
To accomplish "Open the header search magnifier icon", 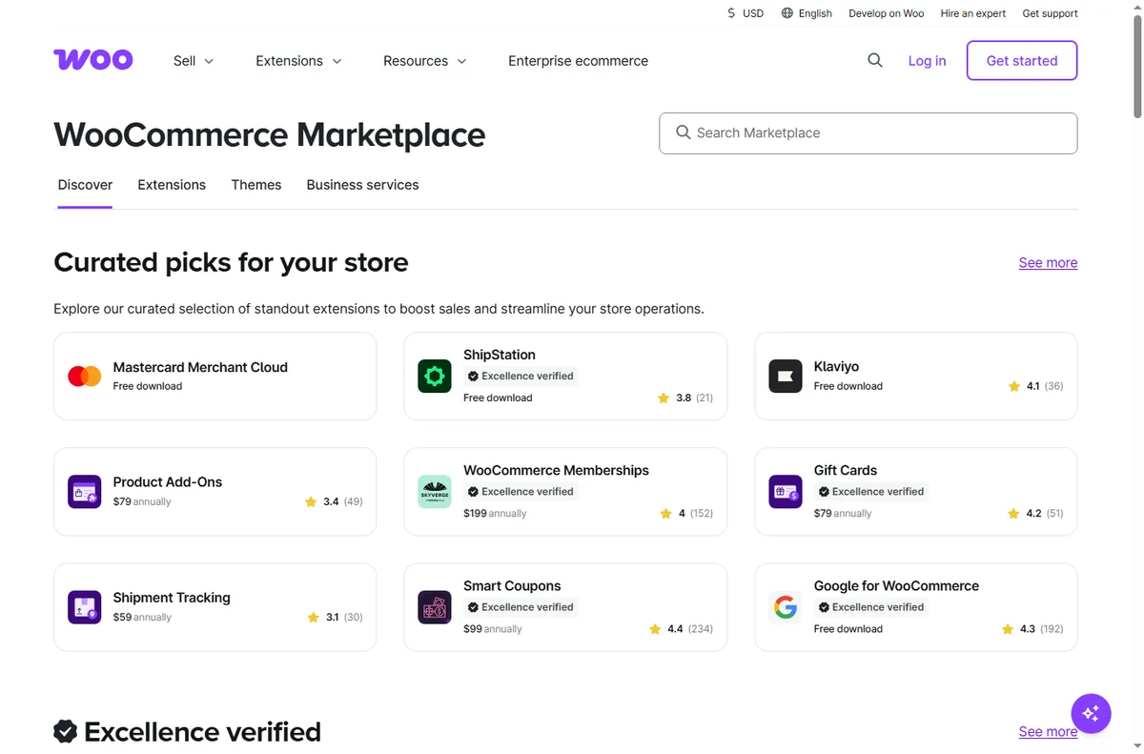I will [x=875, y=60].
